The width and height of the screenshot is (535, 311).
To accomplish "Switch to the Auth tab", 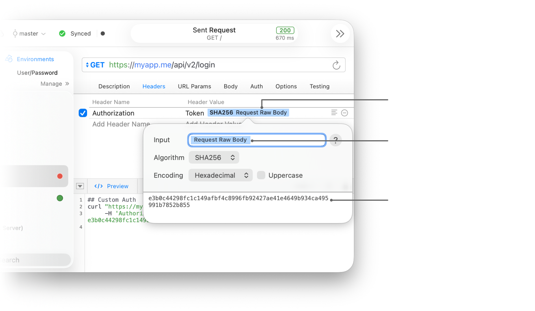I will click(x=256, y=86).
